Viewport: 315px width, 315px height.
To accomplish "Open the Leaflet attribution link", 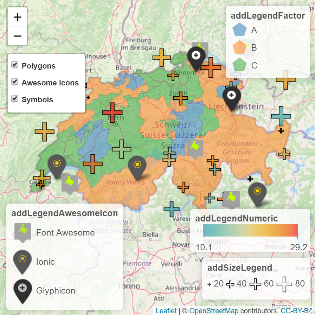I will (x=166, y=311).
